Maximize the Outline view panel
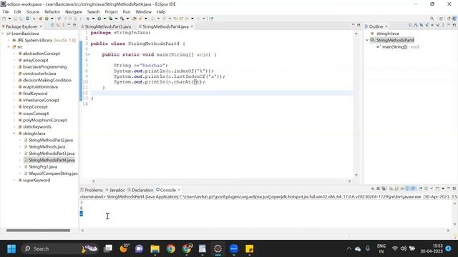 click(454, 26)
